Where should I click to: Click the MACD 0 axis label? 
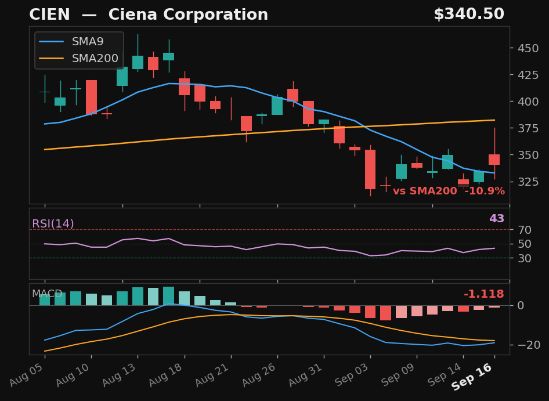click(521, 305)
